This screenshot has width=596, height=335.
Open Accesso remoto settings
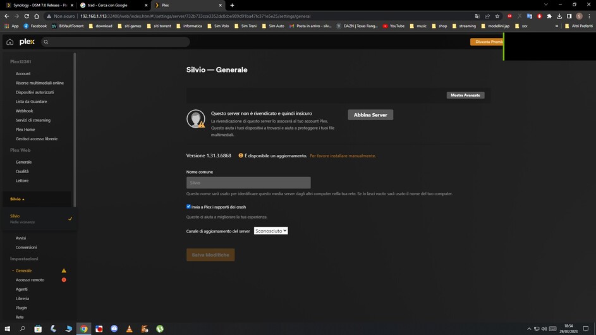click(30, 280)
